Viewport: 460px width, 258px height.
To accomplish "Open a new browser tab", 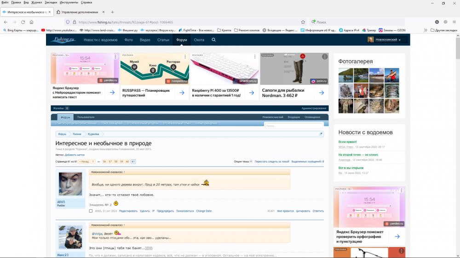I will tap(113, 12).
